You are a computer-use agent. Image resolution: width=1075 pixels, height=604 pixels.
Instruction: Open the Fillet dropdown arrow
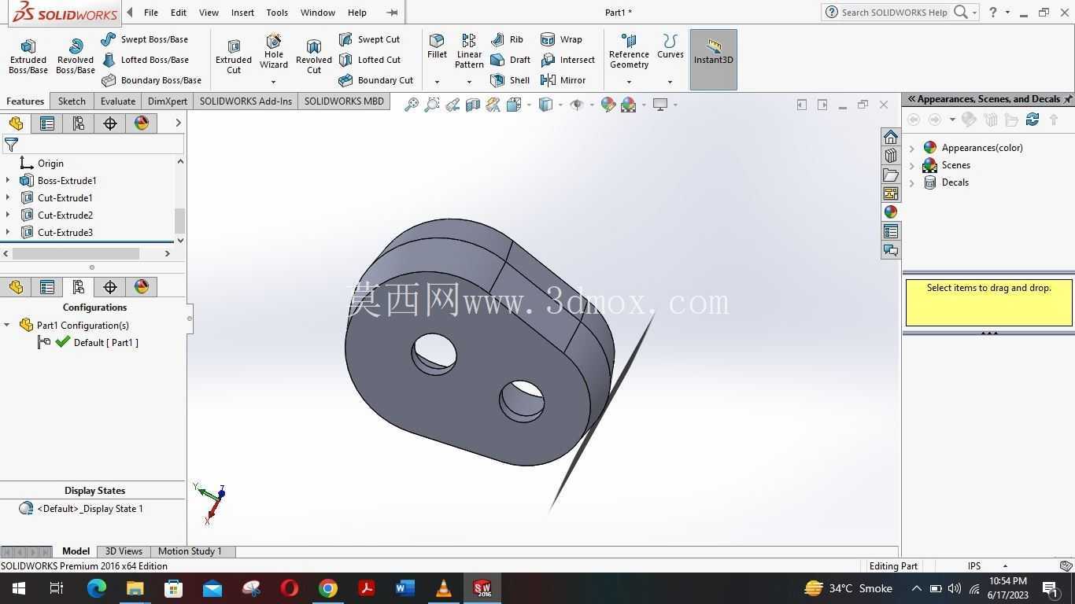[437, 82]
